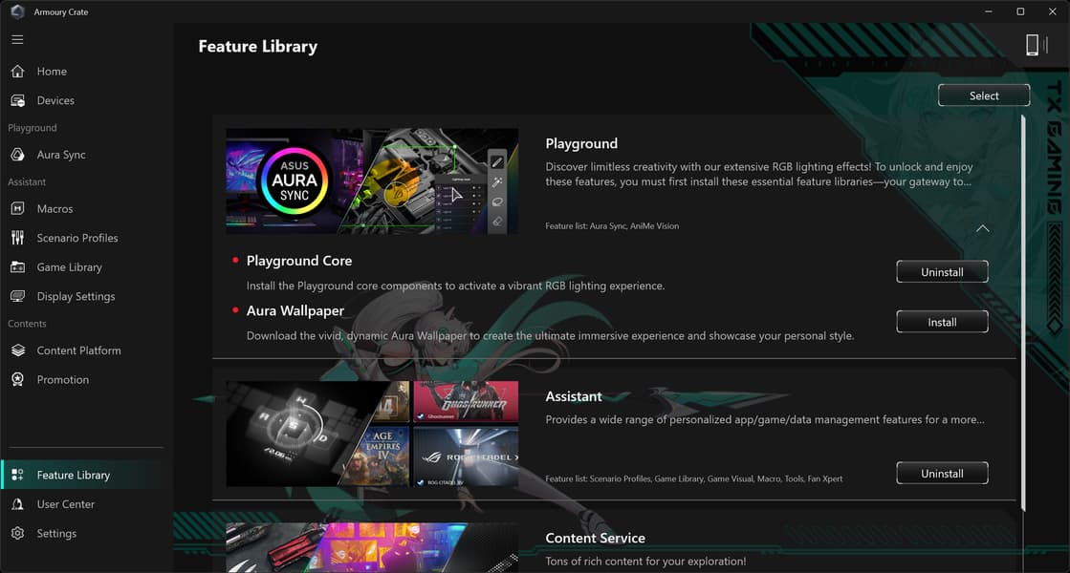Click the Home house icon
This screenshot has width=1070, height=573.
18,71
